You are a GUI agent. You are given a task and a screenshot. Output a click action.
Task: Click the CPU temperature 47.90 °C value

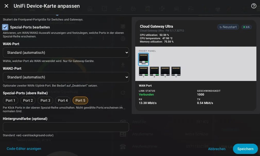[167, 38]
